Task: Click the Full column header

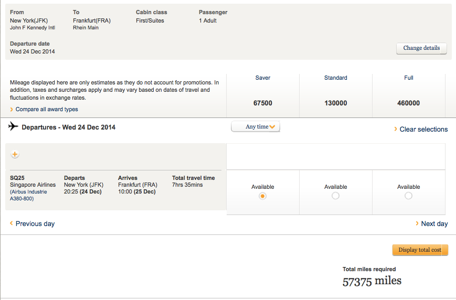Action: pyautogui.click(x=408, y=78)
